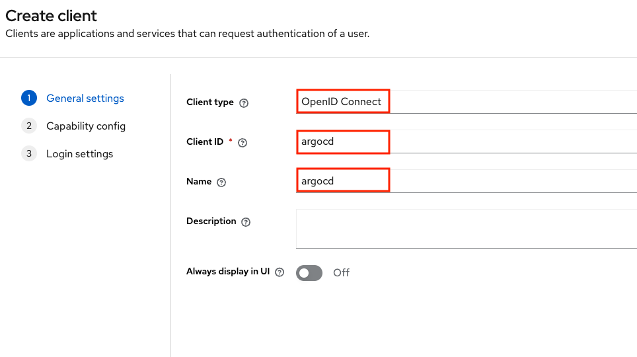Click the Client ID help icon
The width and height of the screenshot is (637, 357).
pyautogui.click(x=243, y=143)
